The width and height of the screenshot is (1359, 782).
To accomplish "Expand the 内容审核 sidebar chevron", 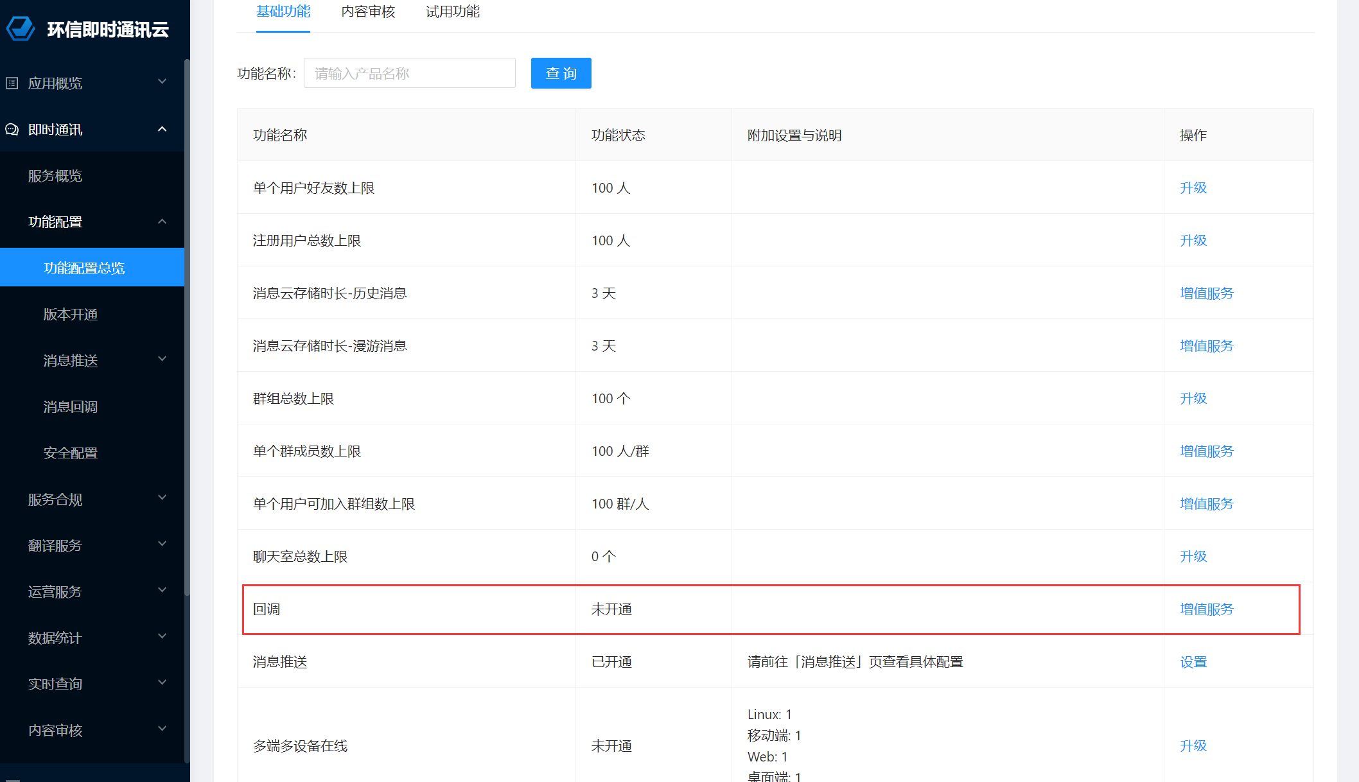I will [162, 729].
